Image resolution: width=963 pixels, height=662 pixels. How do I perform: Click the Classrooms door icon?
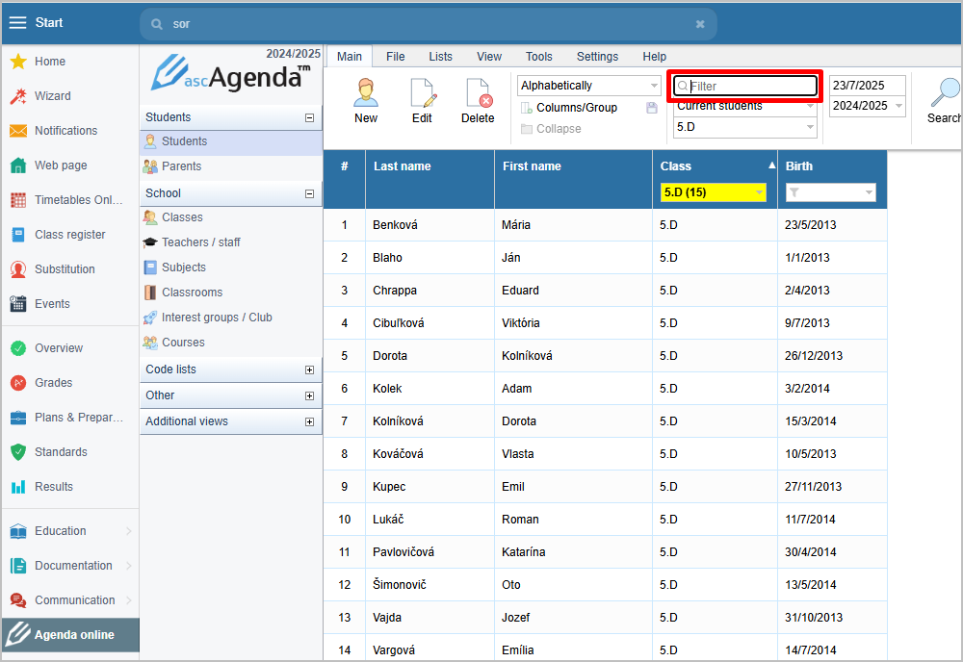pos(150,293)
